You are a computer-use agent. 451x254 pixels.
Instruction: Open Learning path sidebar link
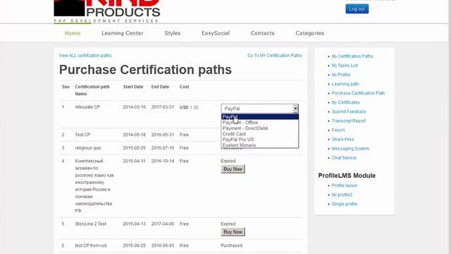(x=345, y=84)
